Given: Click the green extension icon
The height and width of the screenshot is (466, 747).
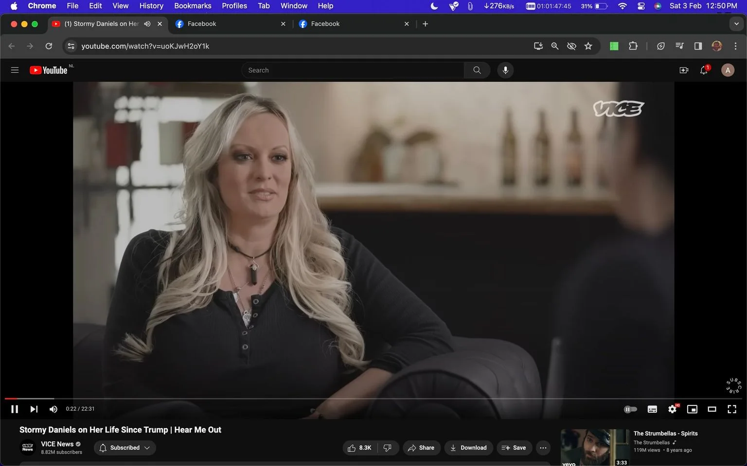Looking at the screenshot, I should click(x=614, y=46).
